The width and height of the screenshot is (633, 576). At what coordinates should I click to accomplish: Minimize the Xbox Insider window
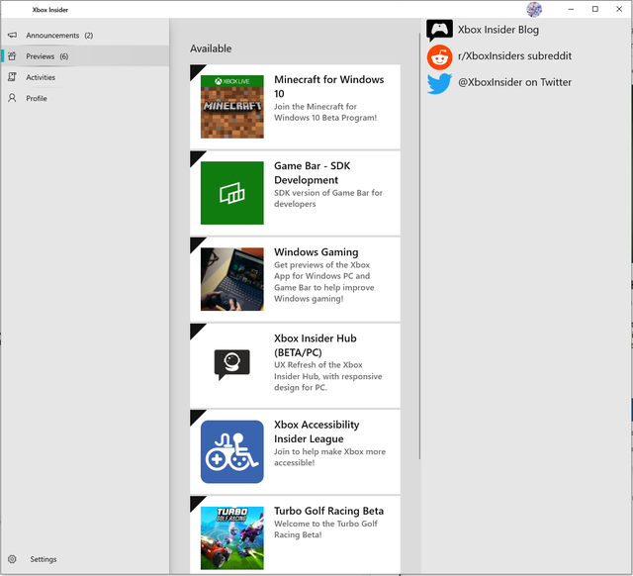click(x=571, y=9)
